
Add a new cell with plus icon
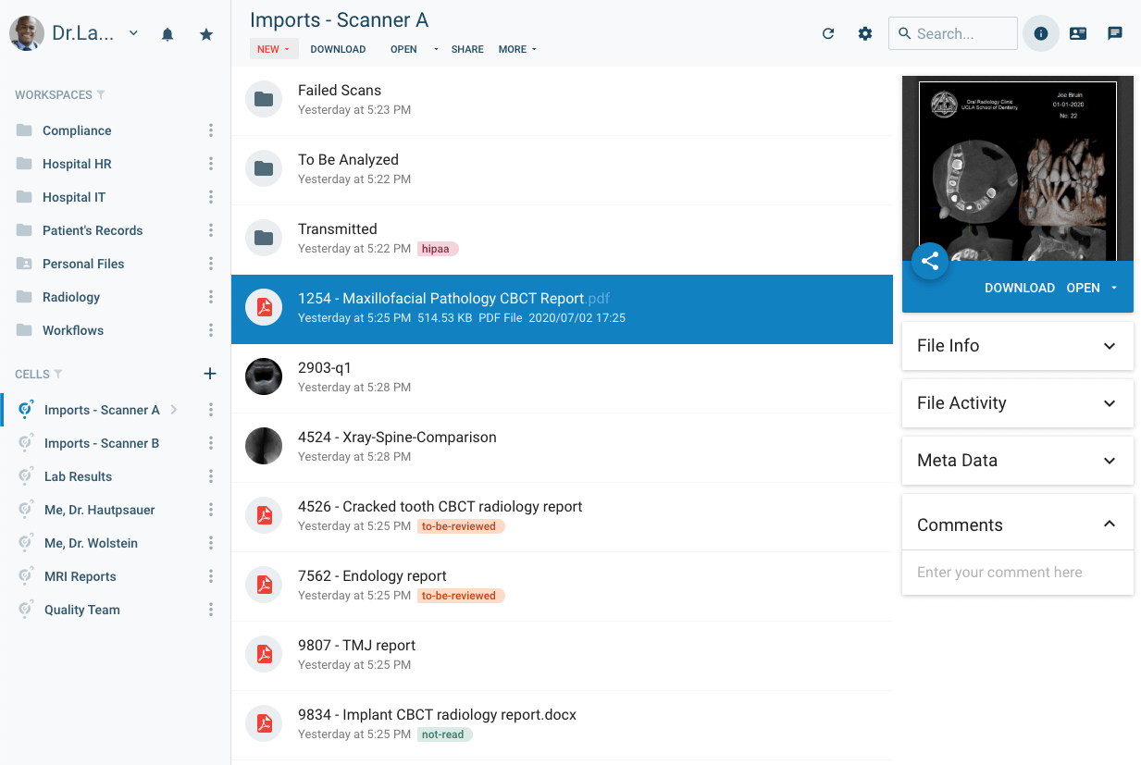tap(210, 374)
